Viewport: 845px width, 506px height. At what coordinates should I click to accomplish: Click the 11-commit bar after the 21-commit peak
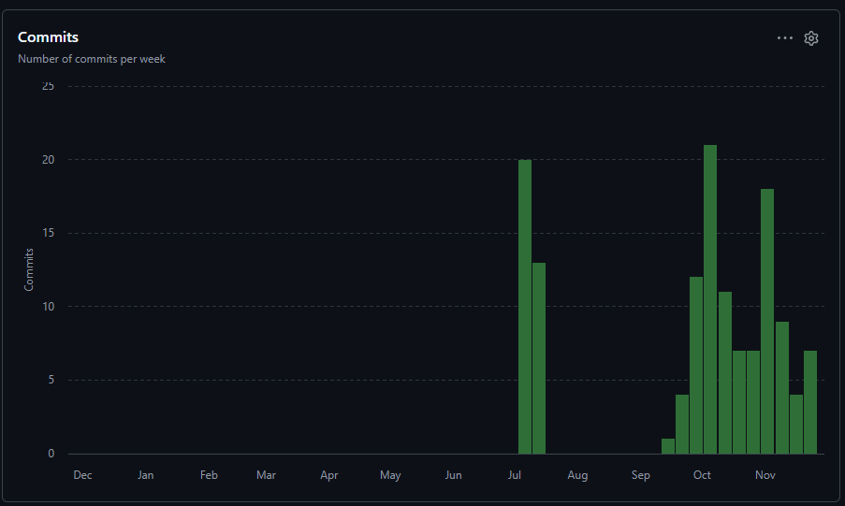(x=724, y=372)
